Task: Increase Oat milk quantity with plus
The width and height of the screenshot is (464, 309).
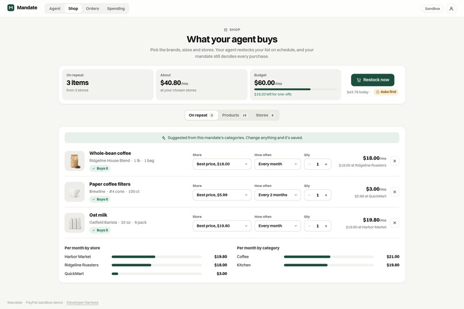Action: tap(326, 226)
